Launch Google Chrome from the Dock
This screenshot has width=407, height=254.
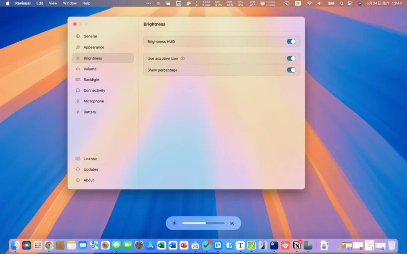[49, 245]
